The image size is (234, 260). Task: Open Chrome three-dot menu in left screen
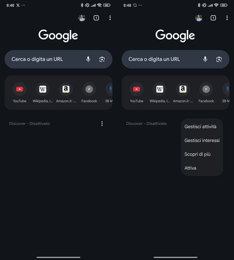(x=110, y=18)
